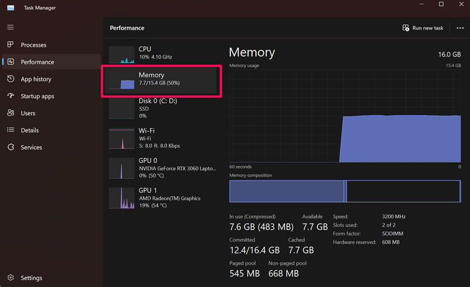
Task: Click the Run new task button
Action: [x=422, y=28]
